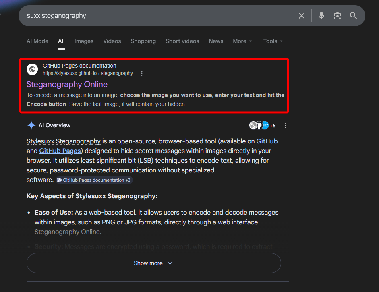Open the Shopping tab
The width and height of the screenshot is (379, 292).
click(143, 41)
